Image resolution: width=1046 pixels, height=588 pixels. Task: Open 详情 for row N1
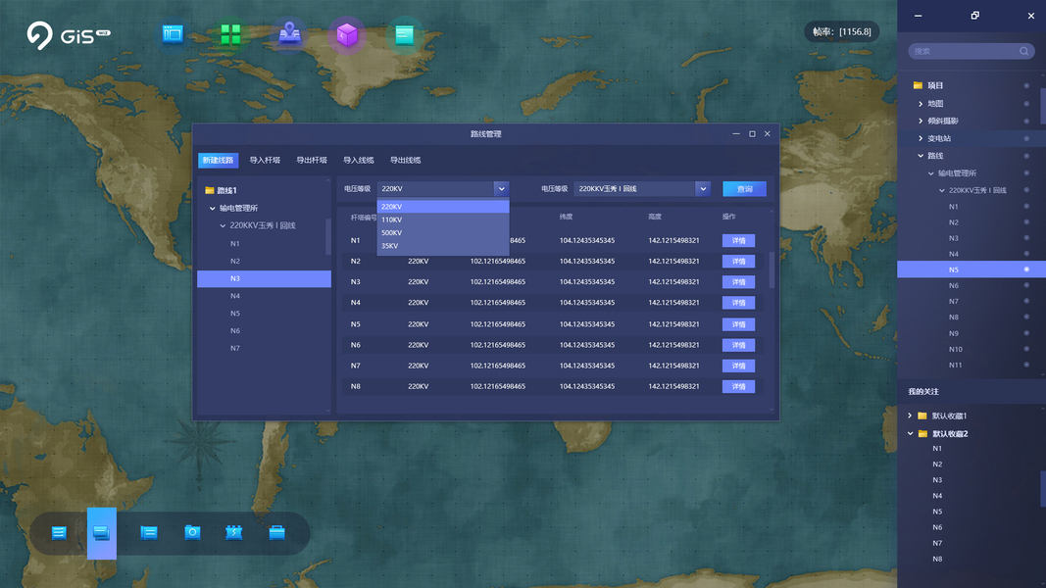click(738, 241)
